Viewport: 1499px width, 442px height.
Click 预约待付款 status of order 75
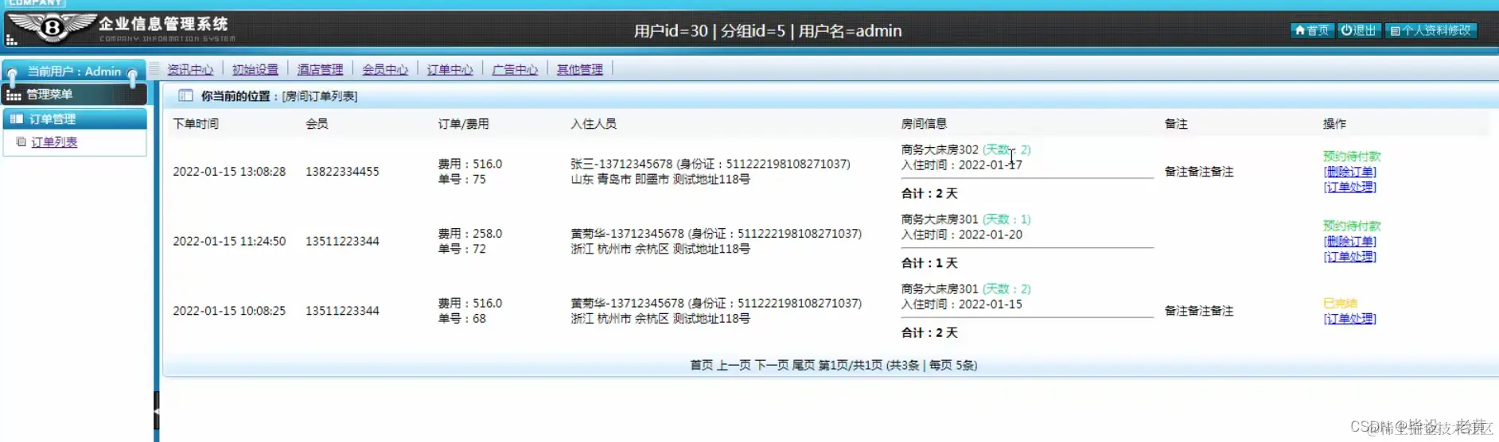pyautogui.click(x=1352, y=156)
